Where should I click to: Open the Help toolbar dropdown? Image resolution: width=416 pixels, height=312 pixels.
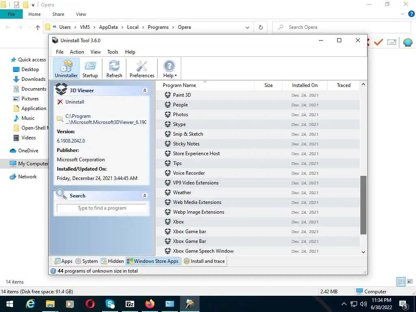pos(169,68)
